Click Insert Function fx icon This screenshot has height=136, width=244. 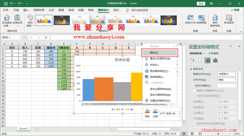coord(46,38)
